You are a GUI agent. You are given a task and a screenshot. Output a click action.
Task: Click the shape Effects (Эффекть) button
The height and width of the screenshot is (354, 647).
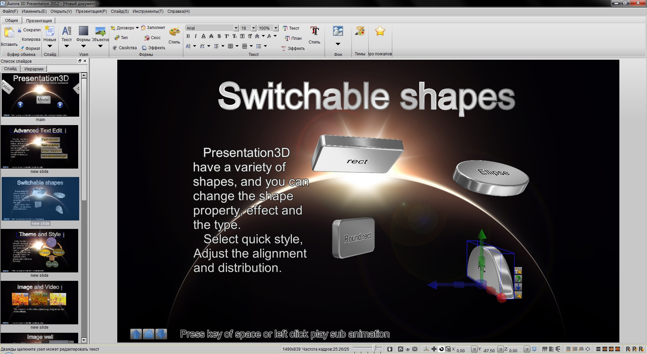point(154,48)
